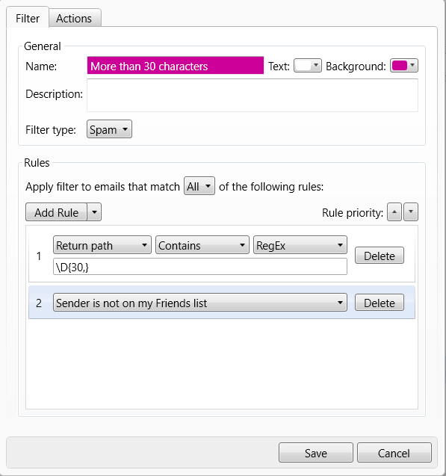The image size is (446, 476).
Task: Click the empty Description text box
Action: click(x=253, y=95)
